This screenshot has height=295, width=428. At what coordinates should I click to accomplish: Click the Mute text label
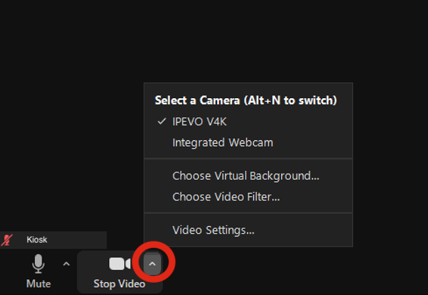click(x=38, y=284)
